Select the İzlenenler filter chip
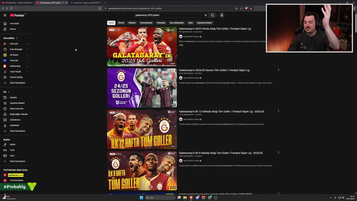Viewport: 357px width, 201px height. [x=161, y=23]
